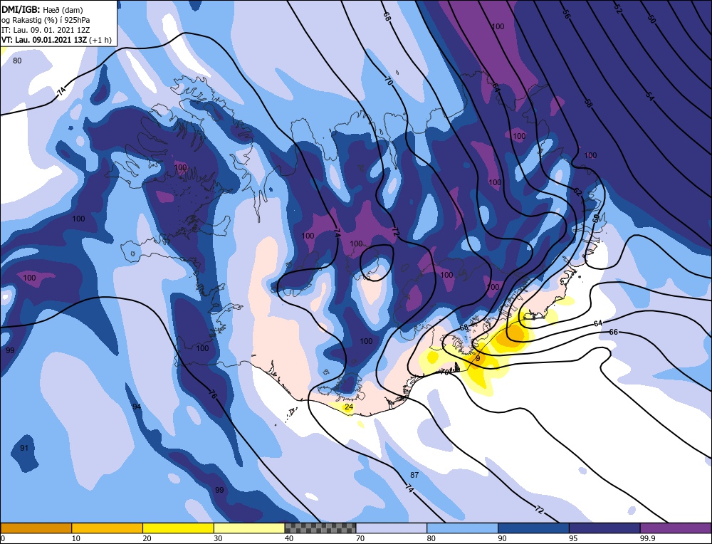Click the lavender 70–80 legend swatch

click(x=392, y=528)
